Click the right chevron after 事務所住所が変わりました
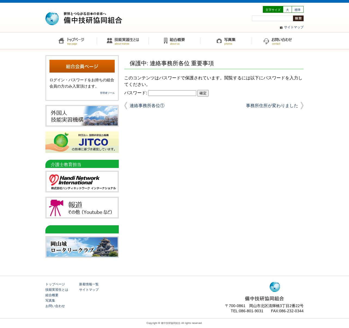 click(x=302, y=105)
